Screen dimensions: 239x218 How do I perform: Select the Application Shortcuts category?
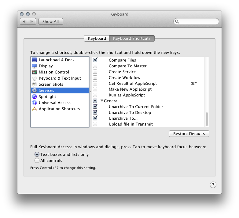(x=60, y=109)
